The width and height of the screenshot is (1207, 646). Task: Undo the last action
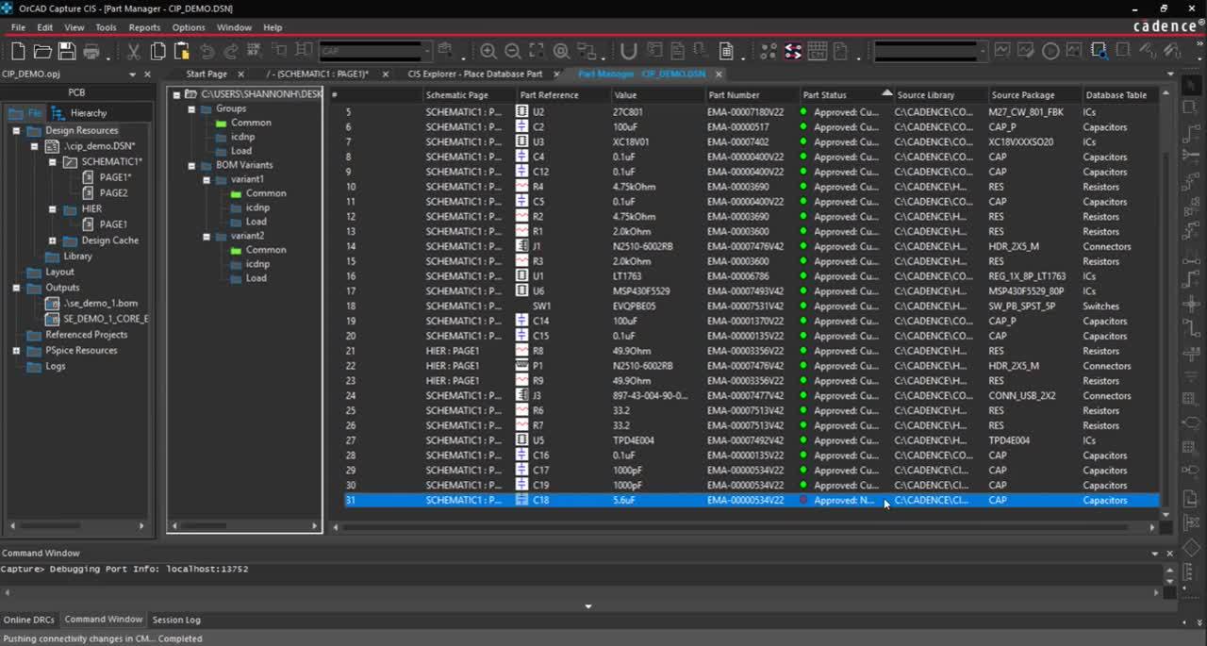tap(208, 51)
